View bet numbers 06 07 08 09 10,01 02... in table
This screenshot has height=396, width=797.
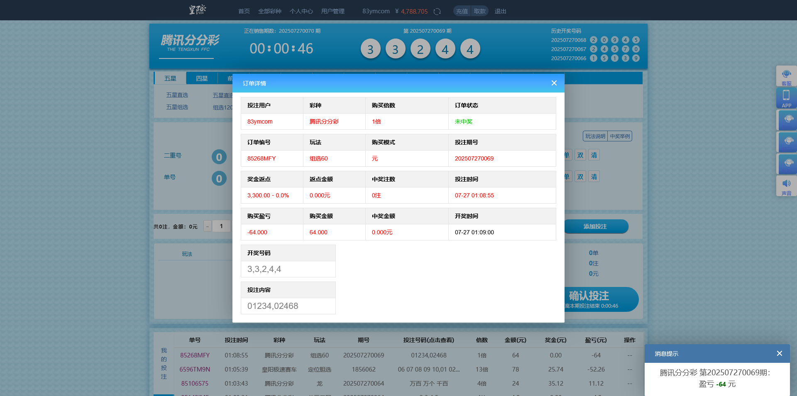pyautogui.click(x=429, y=369)
